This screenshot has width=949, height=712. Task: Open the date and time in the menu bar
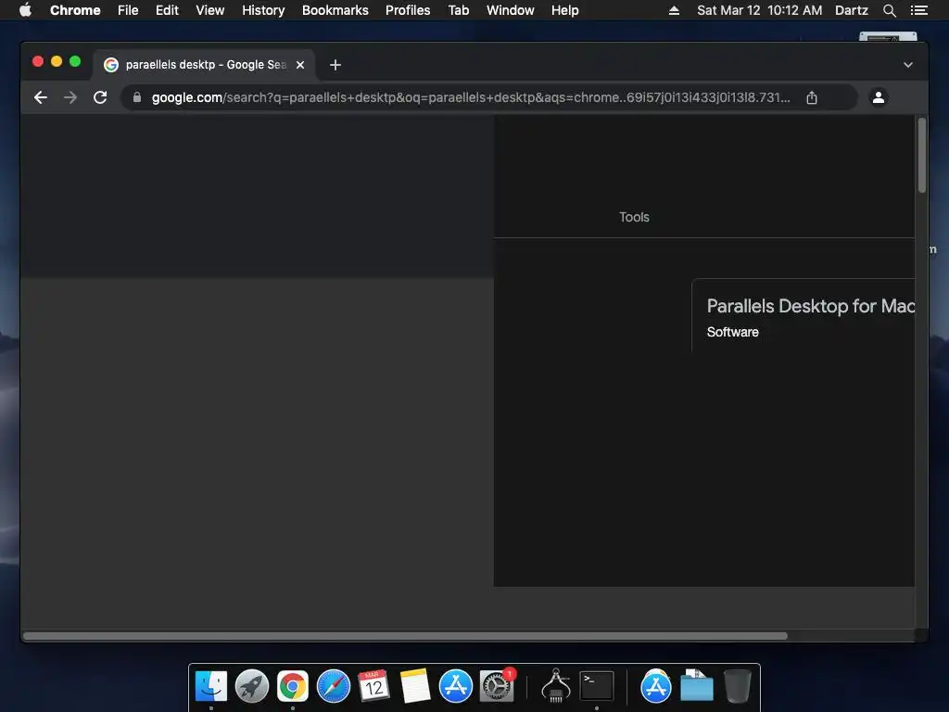(x=760, y=10)
